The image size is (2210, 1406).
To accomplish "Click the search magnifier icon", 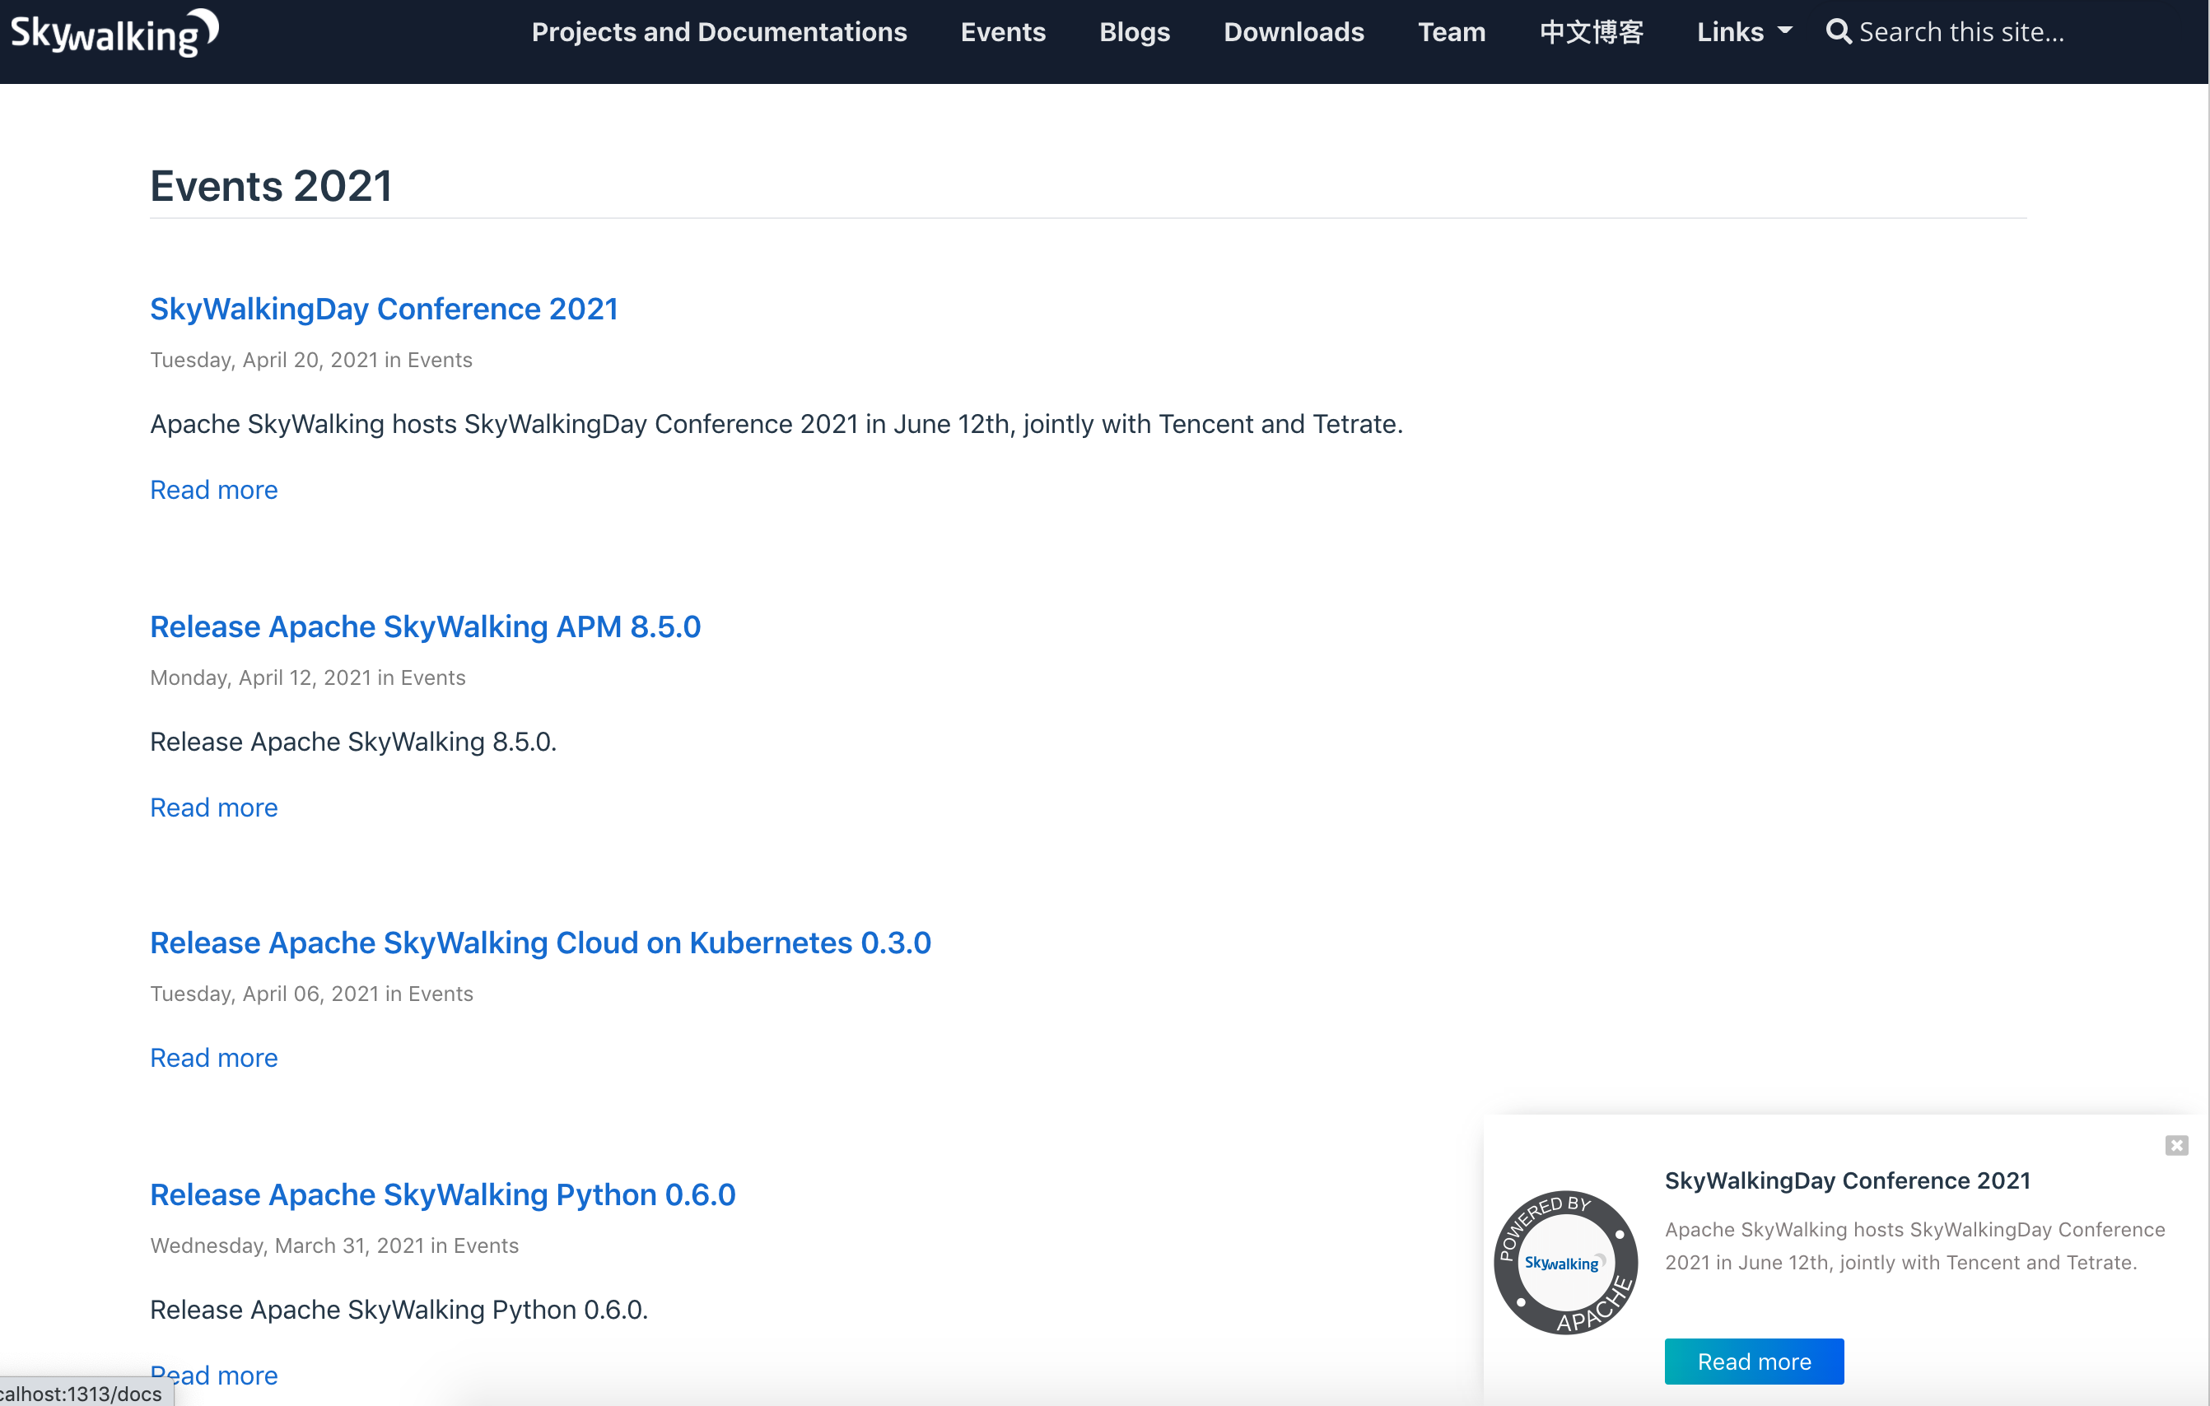I will (1837, 31).
